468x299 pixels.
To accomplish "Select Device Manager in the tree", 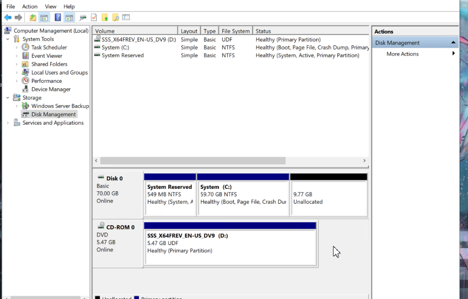I will 51,89.
